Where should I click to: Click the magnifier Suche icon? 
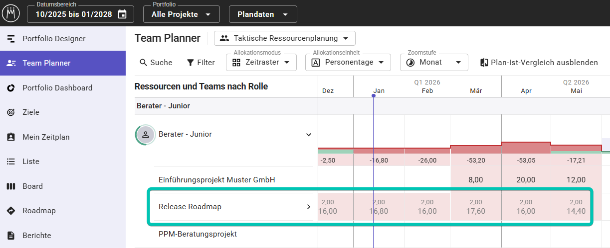[144, 63]
